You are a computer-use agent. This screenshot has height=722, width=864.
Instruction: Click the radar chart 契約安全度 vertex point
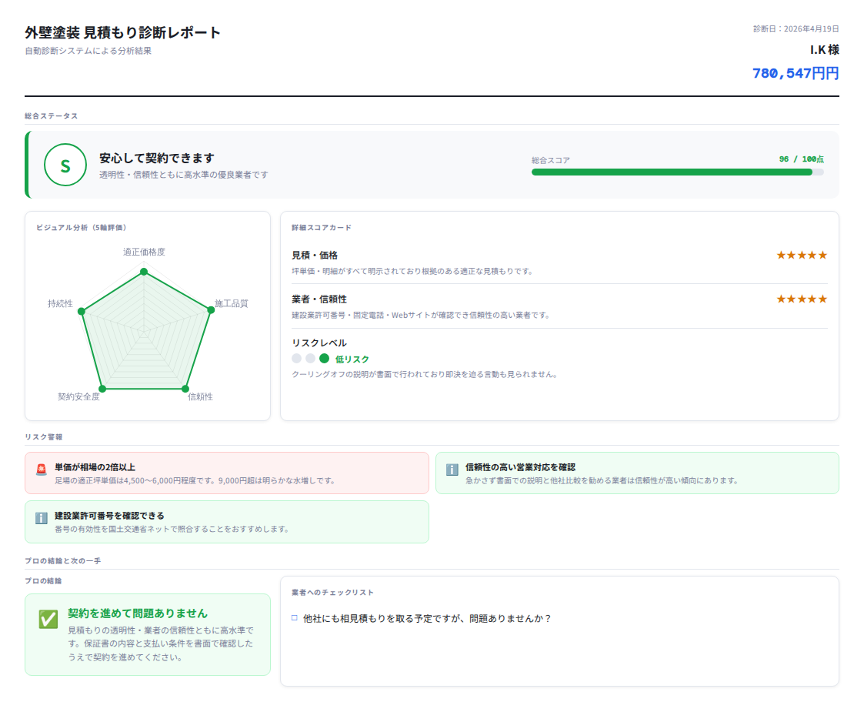102,389
